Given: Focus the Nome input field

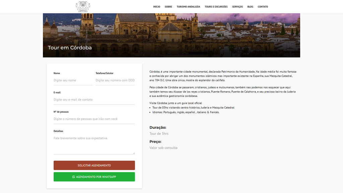Looking at the screenshot, I should tap(73, 80).
